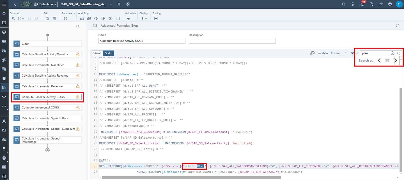Edit the step Name field

pyautogui.click(x=142, y=41)
